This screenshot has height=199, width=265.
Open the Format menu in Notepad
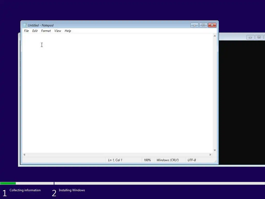click(x=46, y=31)
